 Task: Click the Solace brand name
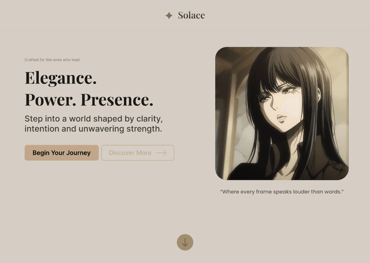coord(191,16)
